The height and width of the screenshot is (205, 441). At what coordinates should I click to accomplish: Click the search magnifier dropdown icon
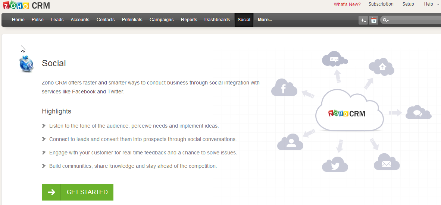point(386,20)
